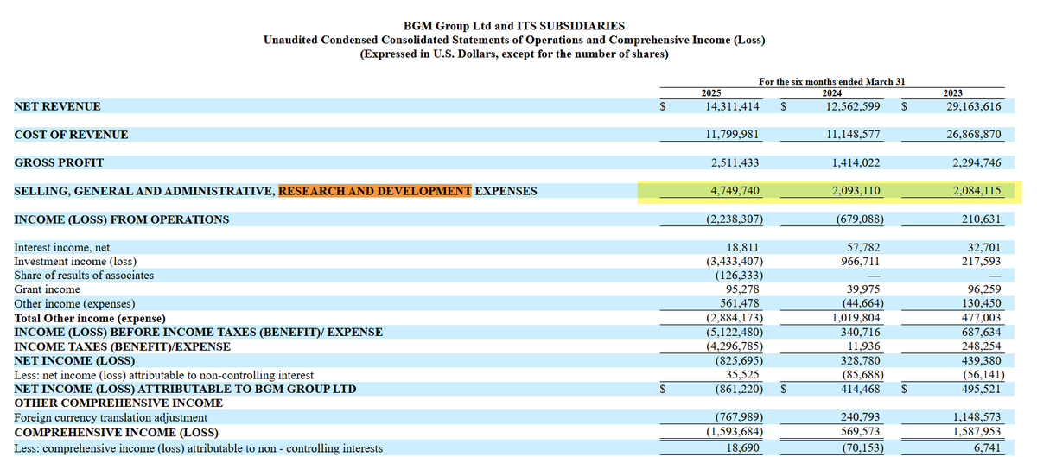The image size is (1037, 457).
Task: Click the Investment income (loss) label
Action: pyautogui.click(x=75, y=262)
